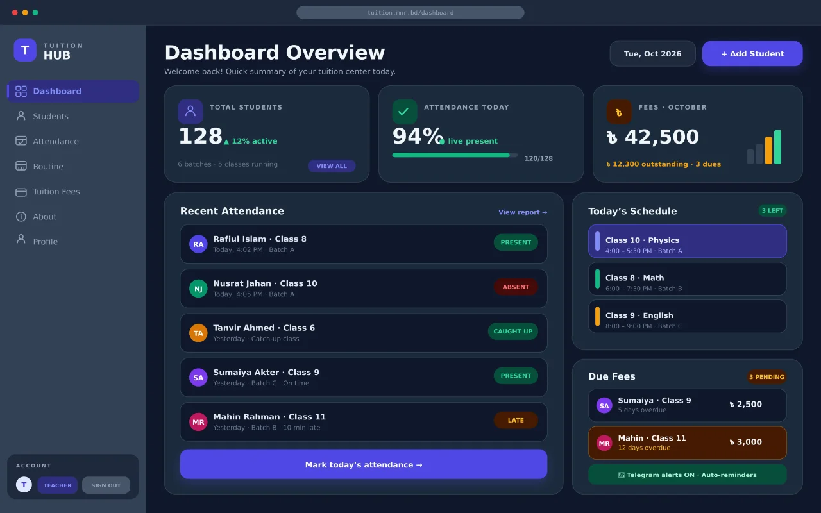821x513 pixels.
Task: Go to the Attendance menu item
Action: [x=73, y=141]
